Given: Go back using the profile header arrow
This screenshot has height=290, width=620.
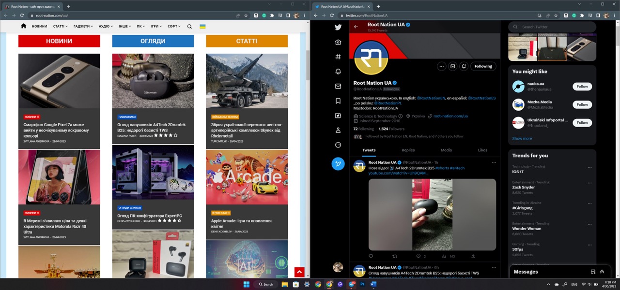Looking at the screenshot, I should point(356,27).
